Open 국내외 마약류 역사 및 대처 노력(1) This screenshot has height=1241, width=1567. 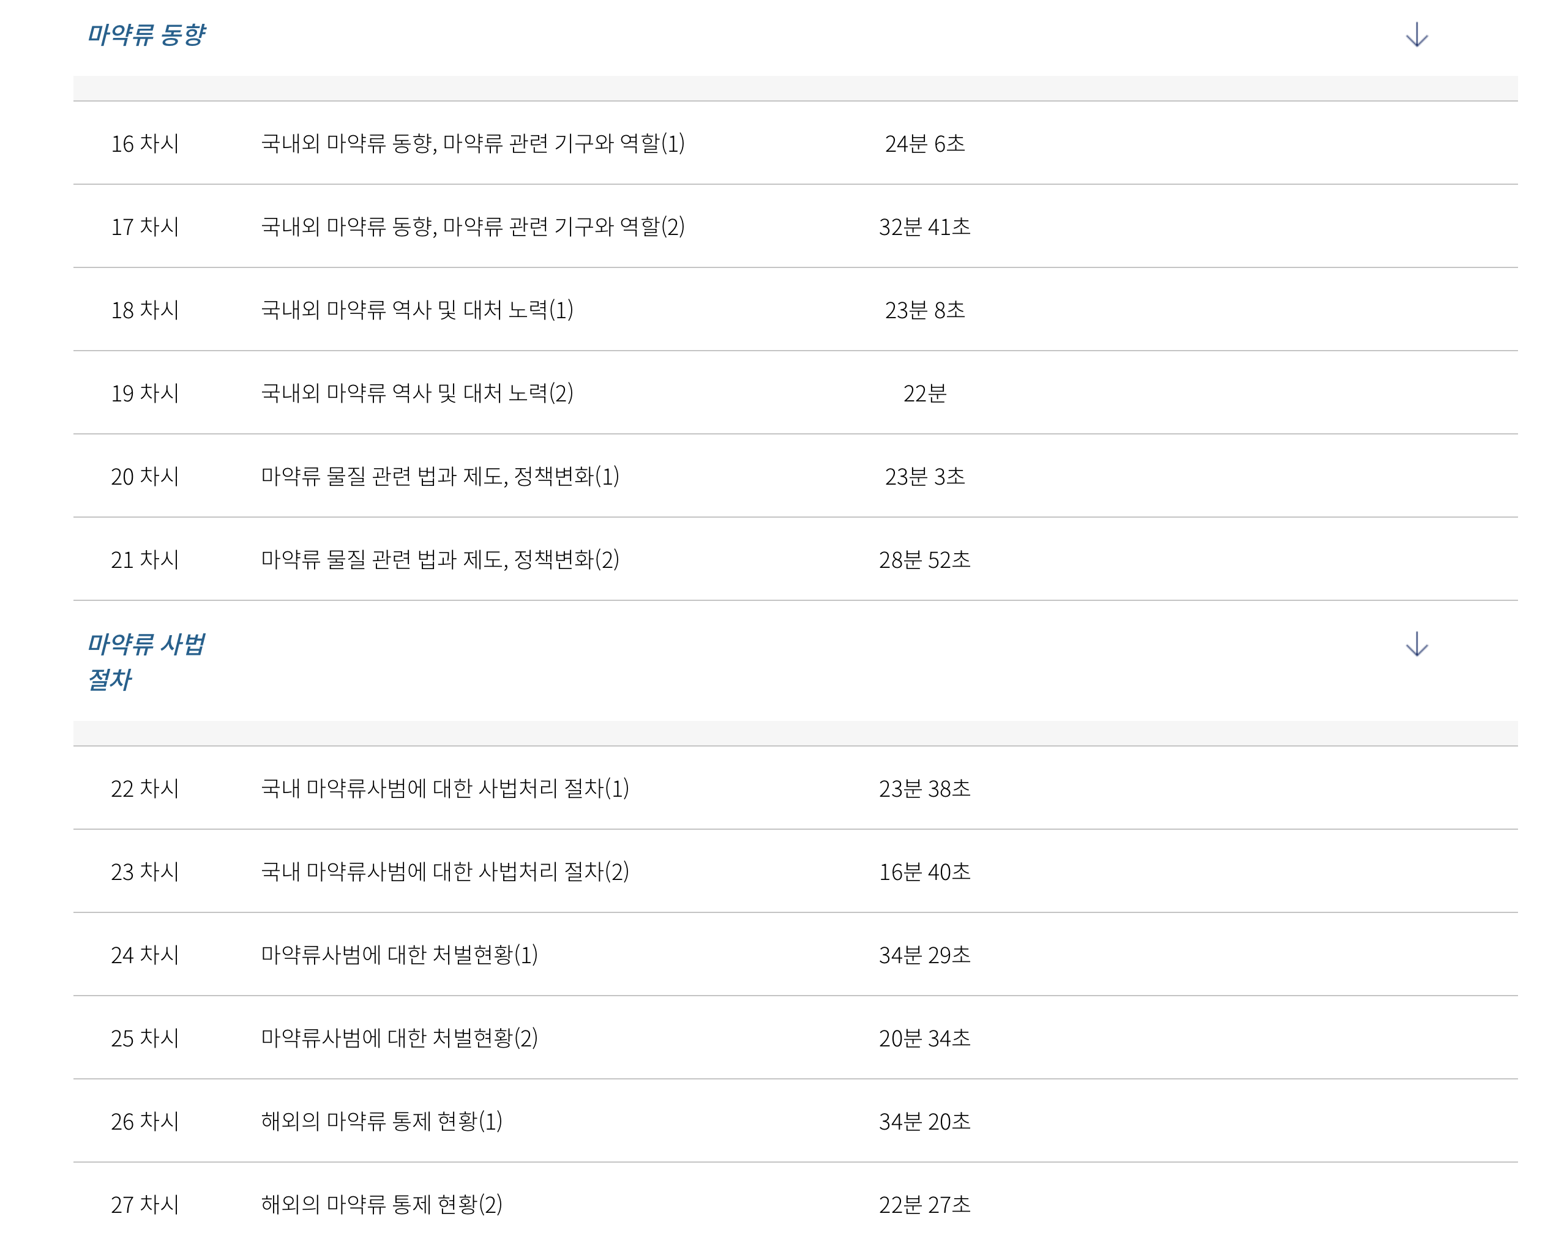point(416,310)
